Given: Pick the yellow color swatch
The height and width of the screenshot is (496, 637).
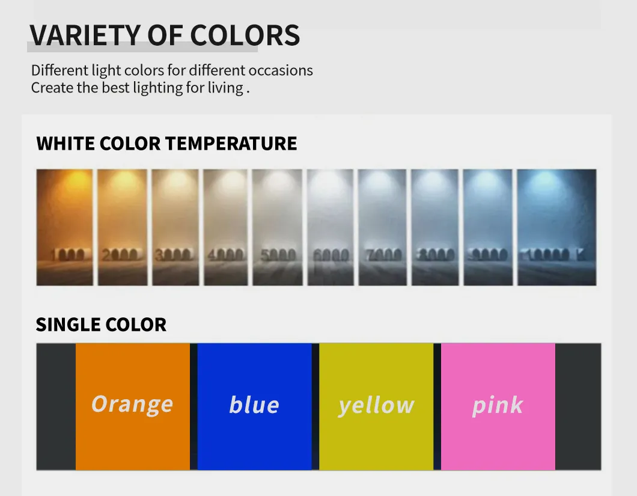Looking at the screenshot, I should point(376,406).
